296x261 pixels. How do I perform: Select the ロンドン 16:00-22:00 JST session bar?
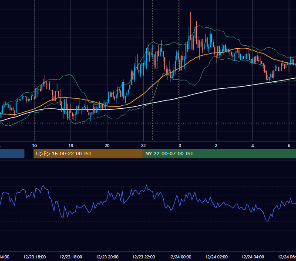88,154
